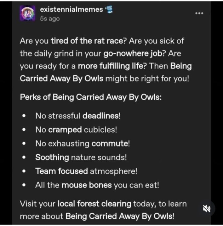The width and height of the screenshot is (223, 226).
Task: Click the bold 'local forest clearing' text
Action: coord(94,204)
